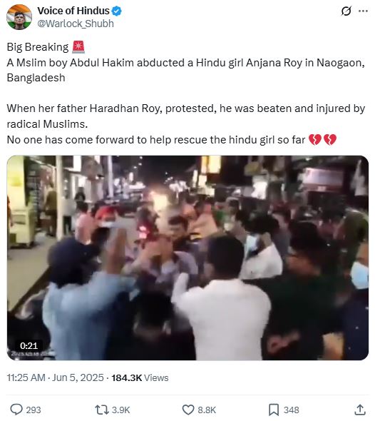Like the post with heart icon
This screenshot has width=375, height=421.
tap(188, 410)
